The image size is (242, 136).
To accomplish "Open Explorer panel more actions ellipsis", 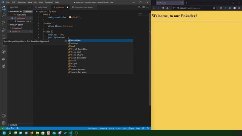I will coord(29,7).
